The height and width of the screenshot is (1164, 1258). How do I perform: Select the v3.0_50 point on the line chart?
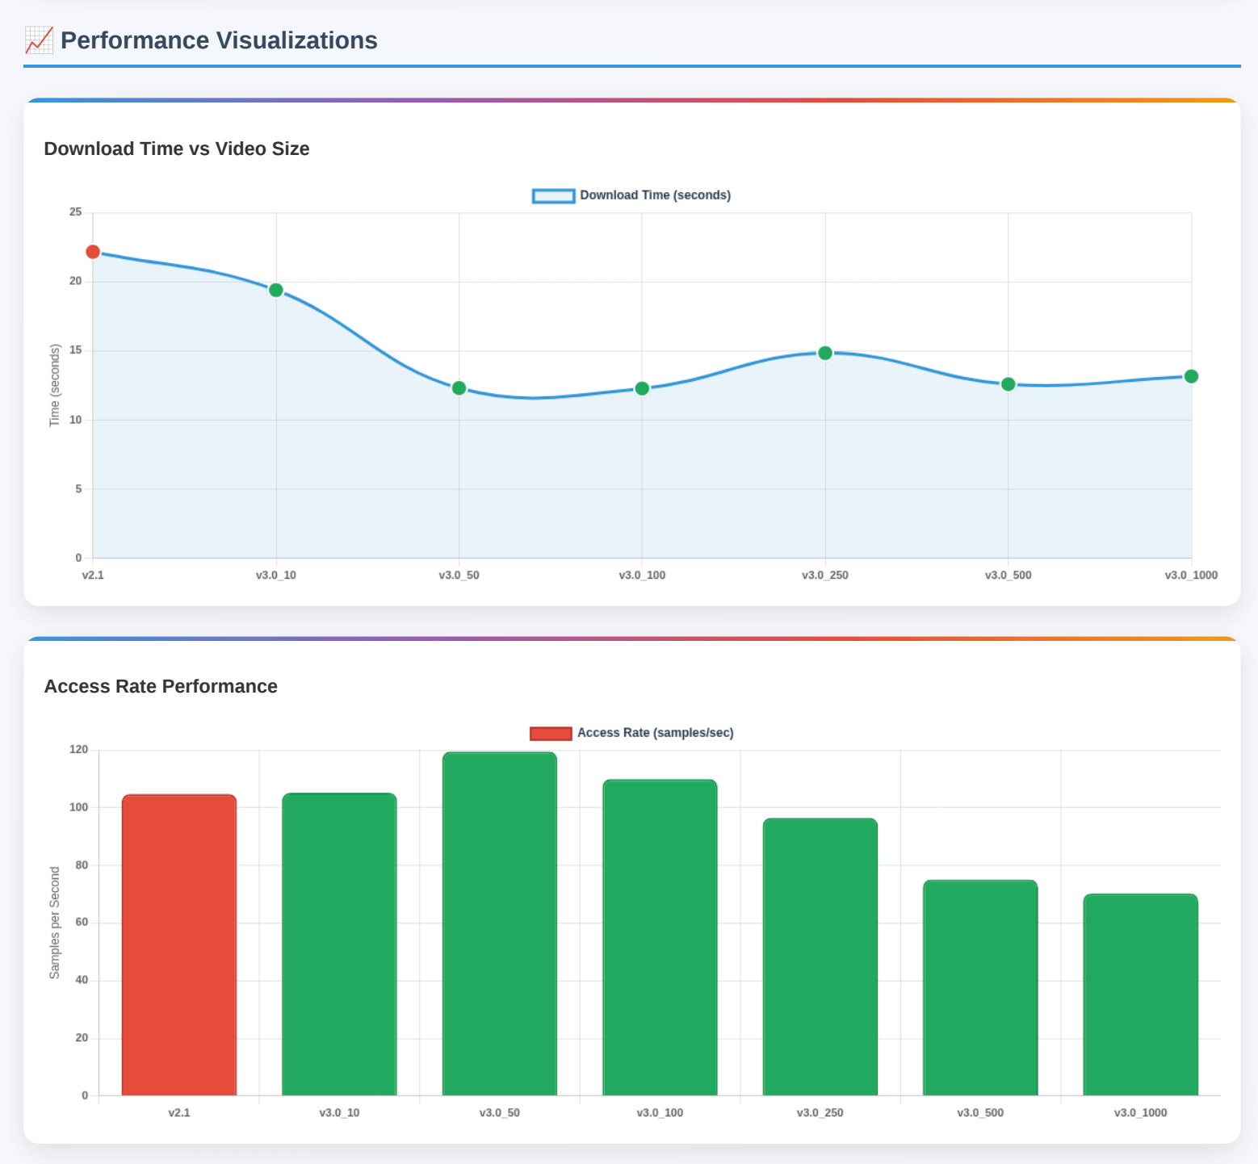(x=459, y=388)
